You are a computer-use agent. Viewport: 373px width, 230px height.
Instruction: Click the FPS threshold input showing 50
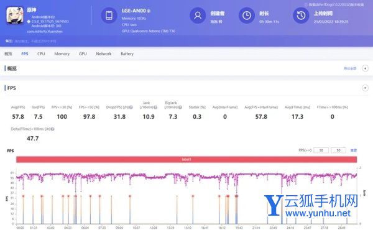pyautogui.click(x=338, y=150)
